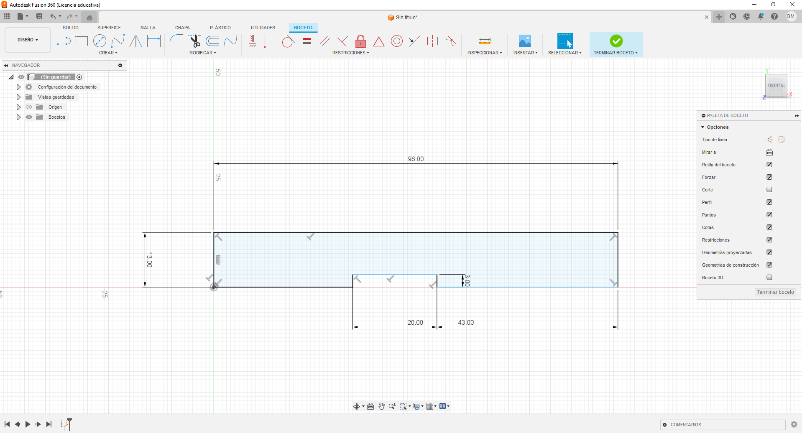The width and height of the screenshot is (802, 433).
Task: Apply the Tangent constraint
Action: pyautogui.click(x=289, y=41)
